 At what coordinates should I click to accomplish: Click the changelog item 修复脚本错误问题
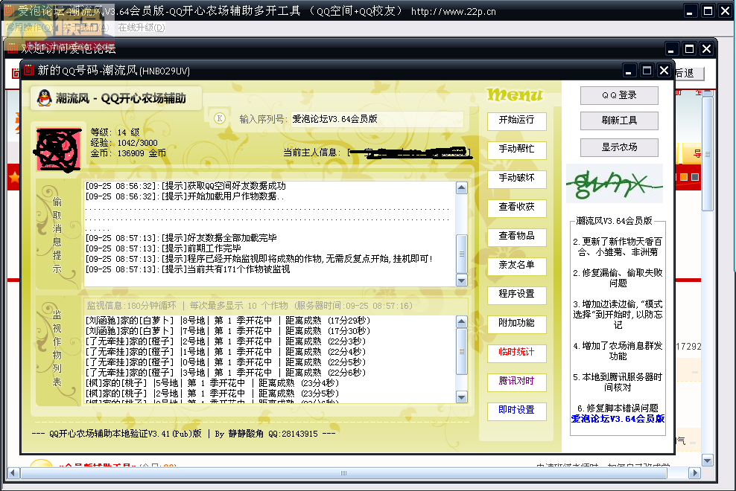[618, 408]
